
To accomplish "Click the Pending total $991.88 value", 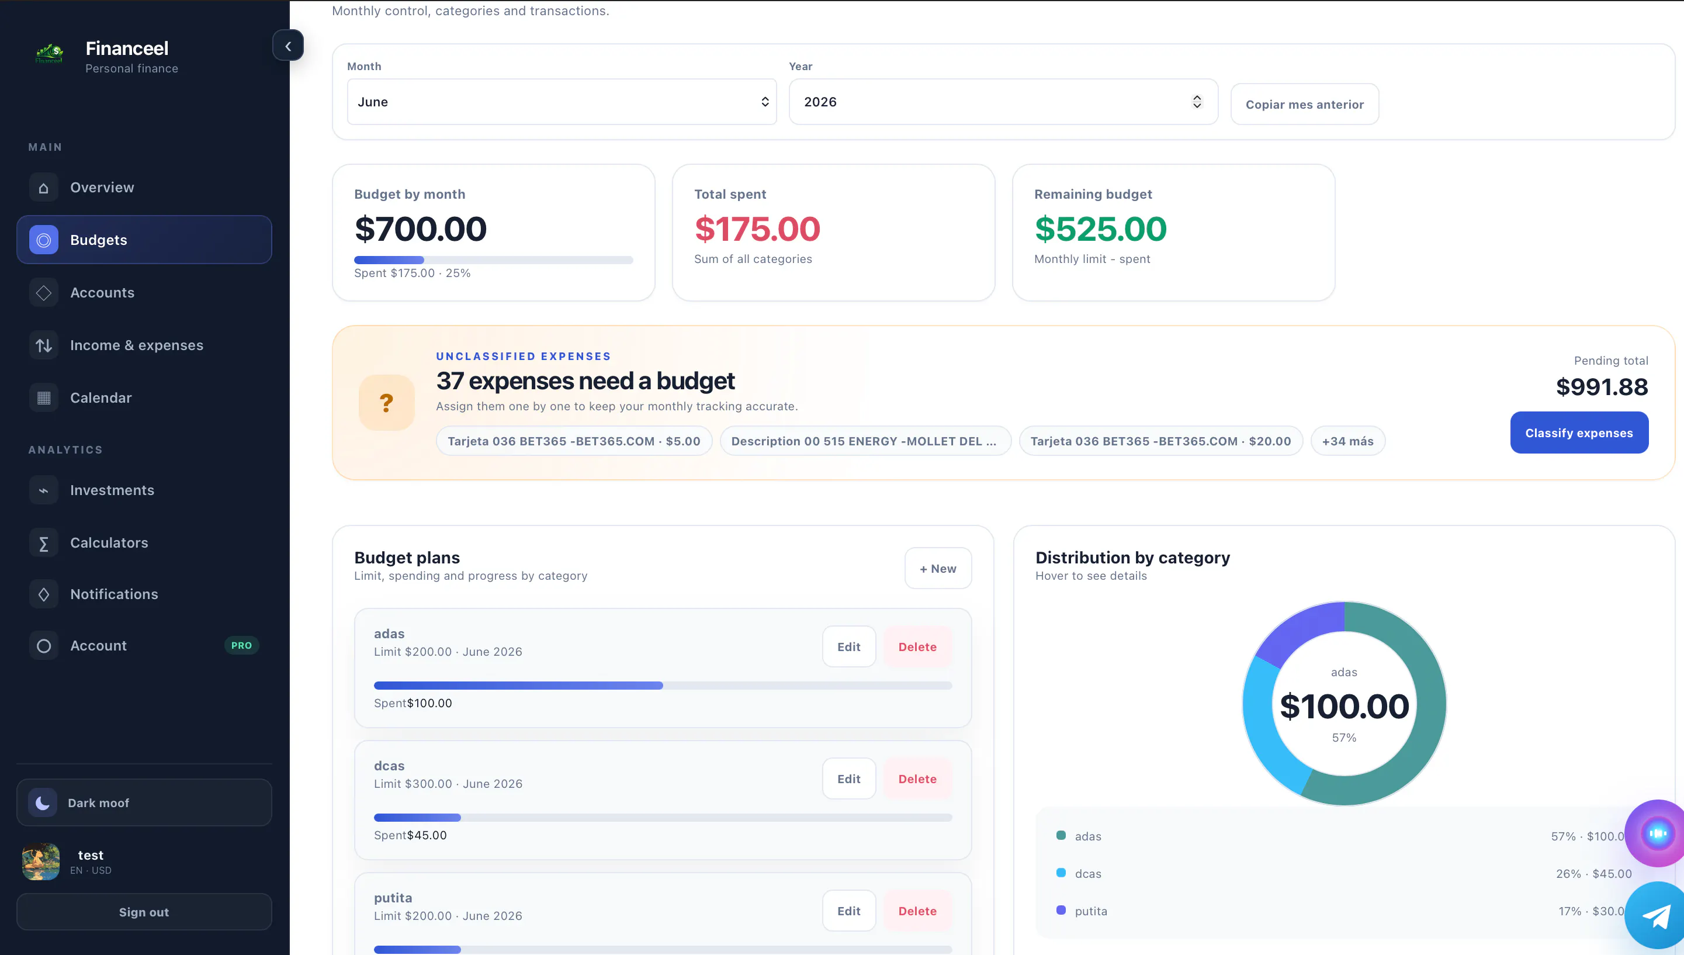I will (x=1602, y=387).
